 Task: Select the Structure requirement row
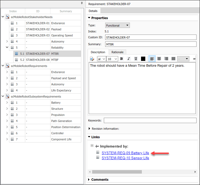[x=45, y=109]
